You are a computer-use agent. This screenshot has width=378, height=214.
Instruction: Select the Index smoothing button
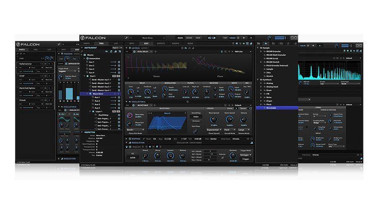pos(196,116)
